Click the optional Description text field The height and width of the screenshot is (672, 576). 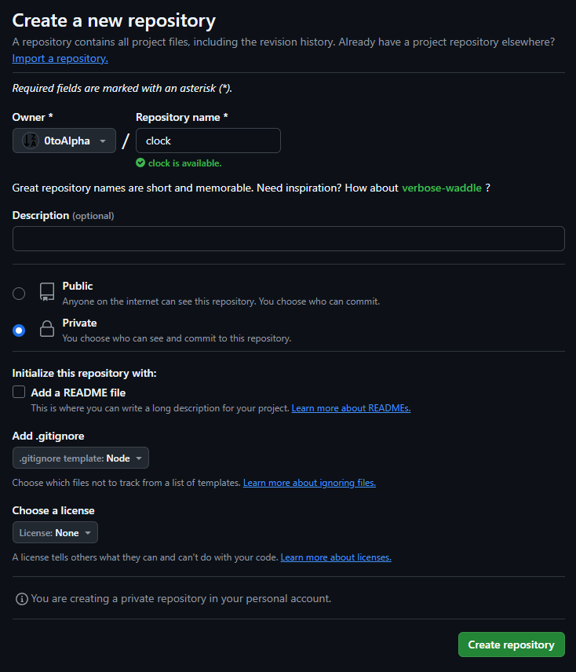click(x=288, y=239)
